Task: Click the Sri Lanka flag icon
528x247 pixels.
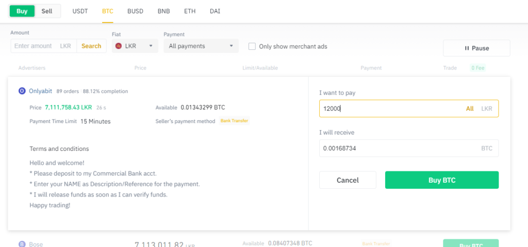Action: (119, 46)
